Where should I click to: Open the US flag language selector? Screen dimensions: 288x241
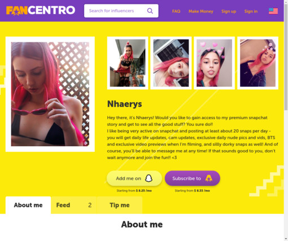[x=273, y=11]
